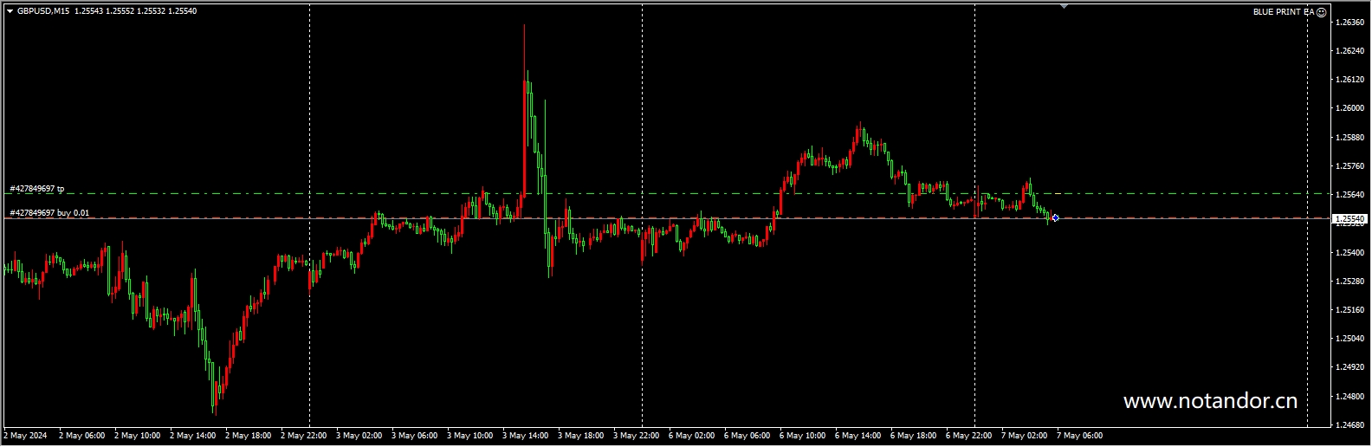
Task: Click the 7 May 06:00 time label
Action: coord(1079,436)
